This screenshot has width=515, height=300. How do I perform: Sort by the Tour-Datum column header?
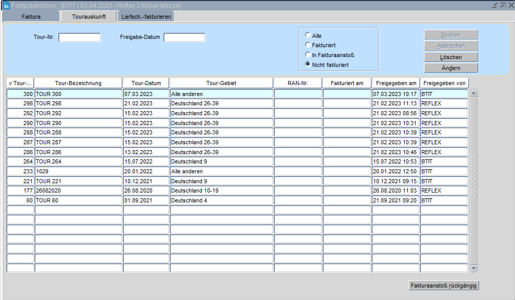[146, 83]
